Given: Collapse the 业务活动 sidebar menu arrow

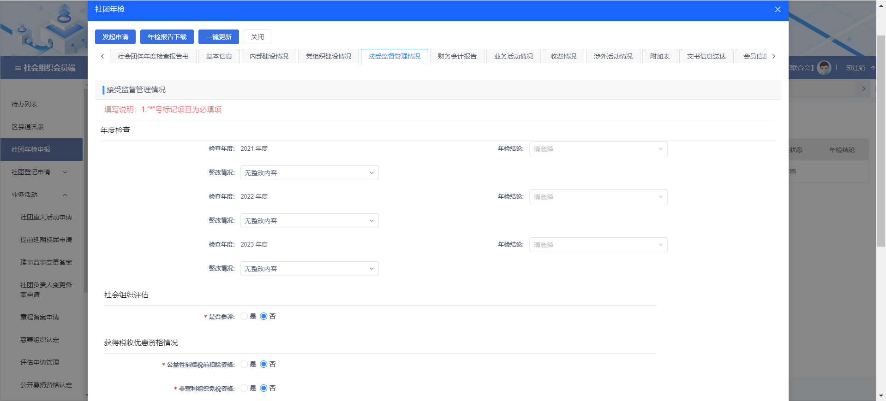Looking at the screenshot, I should [x=65, y=195].
